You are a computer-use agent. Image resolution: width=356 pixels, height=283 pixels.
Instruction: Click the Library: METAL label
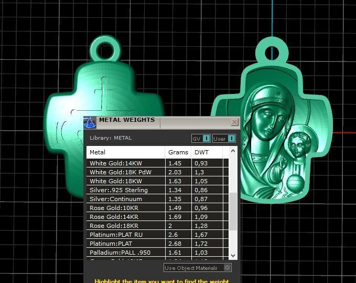[111, 138]
